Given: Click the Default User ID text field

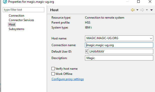Looking at the screenshot, I should pyautogui.click(x=120, y=51).
